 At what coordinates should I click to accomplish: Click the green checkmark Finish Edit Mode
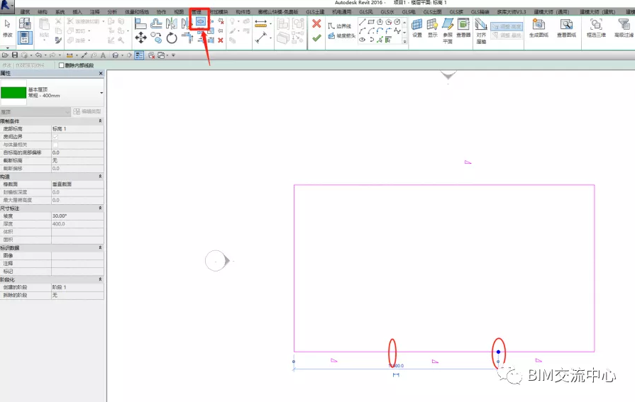click(x=316, y=38)
